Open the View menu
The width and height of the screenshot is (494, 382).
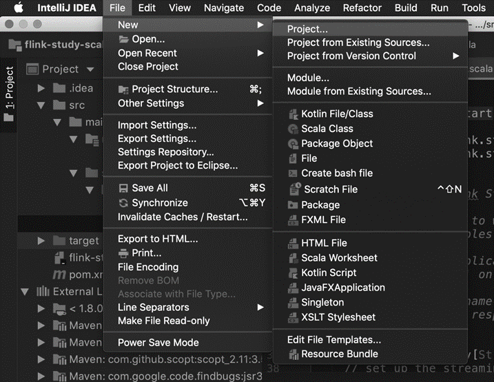pos(180,8)
